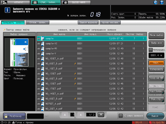This screenshot has width=166, height=124.
Task: Click the clock icon in status bar
Action: click(x=2, y=122)
